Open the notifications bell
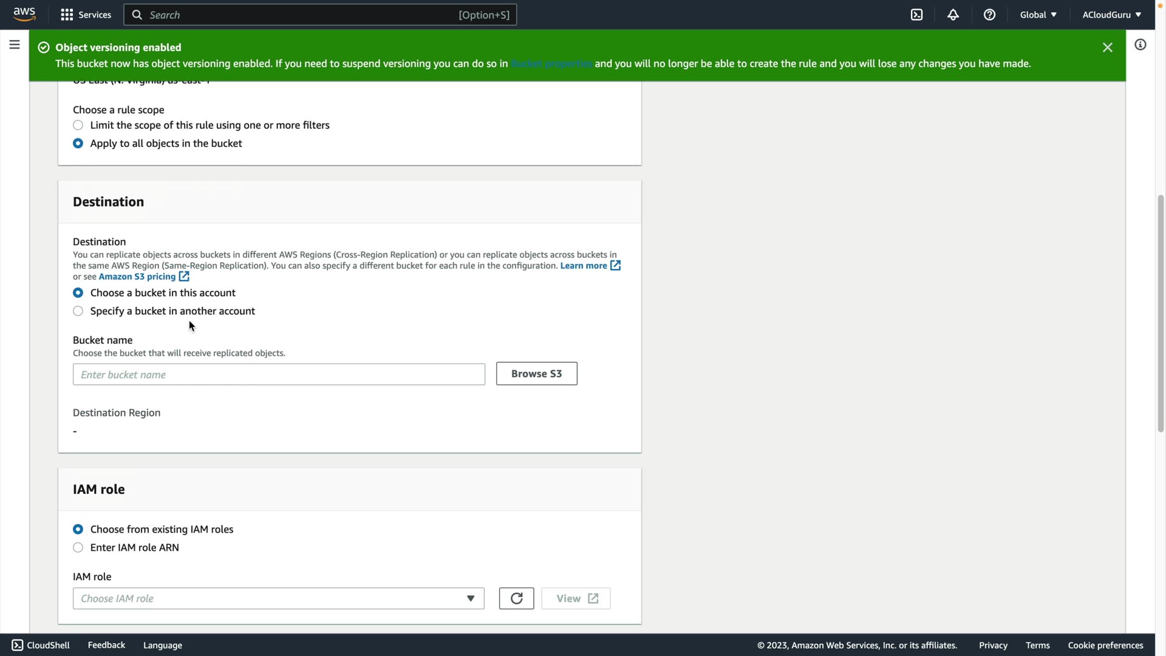The width and height of the screenshot is (1166, 656). (953, 15)
